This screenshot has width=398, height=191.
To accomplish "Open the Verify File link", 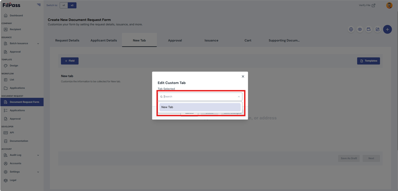I will (367, 5).
